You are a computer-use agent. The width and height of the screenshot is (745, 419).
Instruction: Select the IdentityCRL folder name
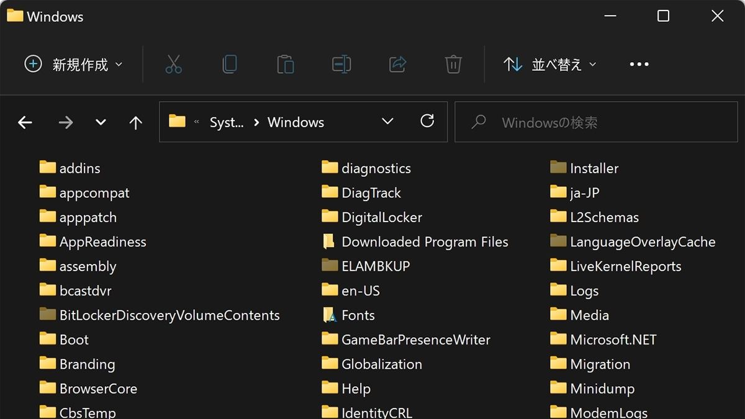click(x=377, y=412)
